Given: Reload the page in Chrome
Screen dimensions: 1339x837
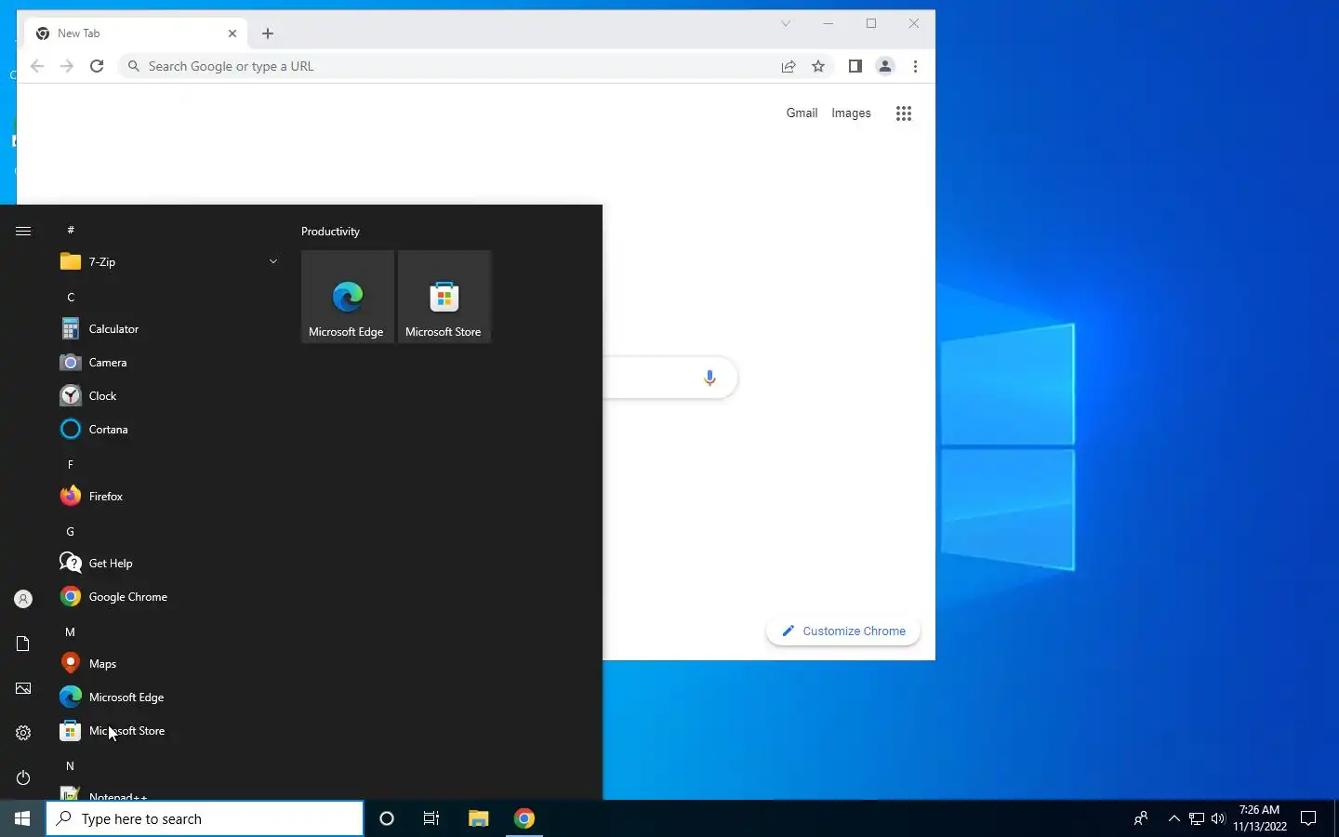Looking at the screenshot, I should pyautogui.click(x=97, y=66).
